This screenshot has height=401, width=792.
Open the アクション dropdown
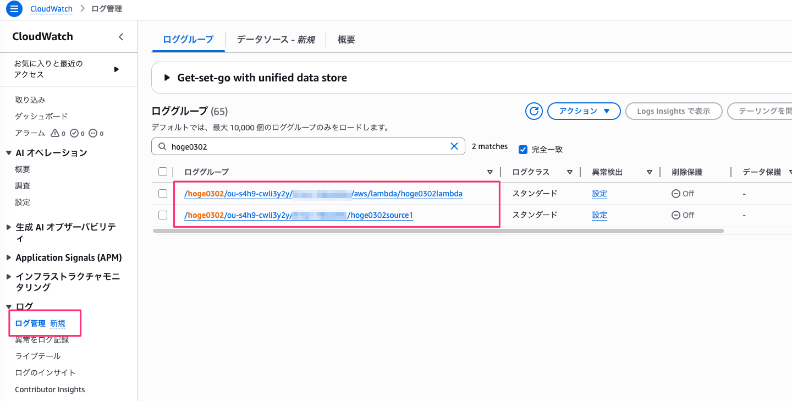pyautogui.click(x=584, y=111)
